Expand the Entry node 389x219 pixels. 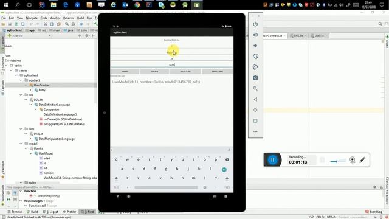coord(30,90)
